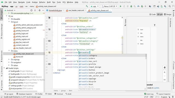This screenshot has width=175, height=98.
Task: Click the cart gutter icon on line 9
Action: [49, 18]
